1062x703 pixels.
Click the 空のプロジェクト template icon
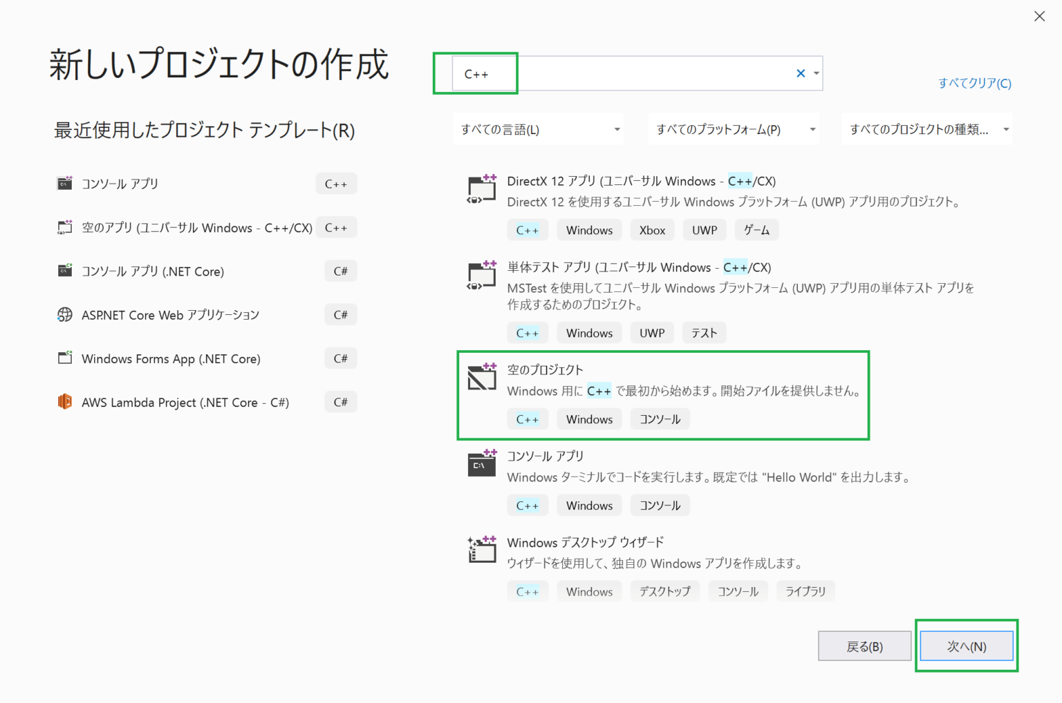(482, 378)
